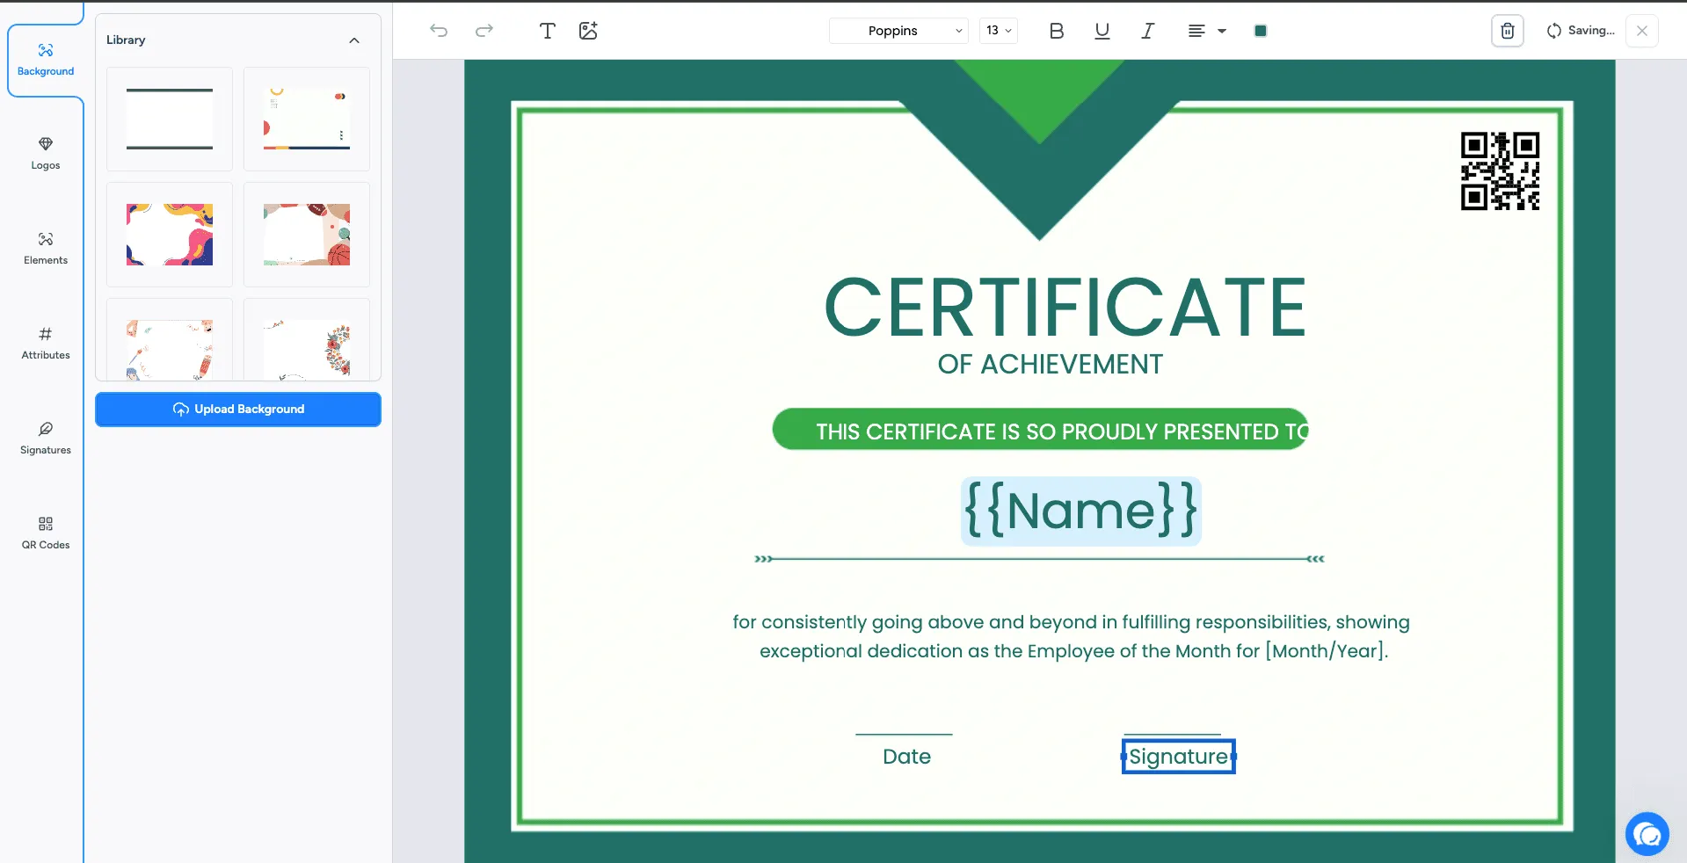The image size is (1687, 863).
Task: Click the QR code on certificate
Action: (x=1500, y=171)
